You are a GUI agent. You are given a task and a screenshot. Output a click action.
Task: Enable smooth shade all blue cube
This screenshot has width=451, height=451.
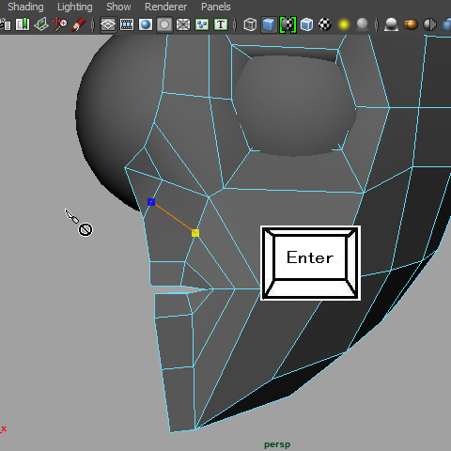pyautogui.click(x=269, y=24)
